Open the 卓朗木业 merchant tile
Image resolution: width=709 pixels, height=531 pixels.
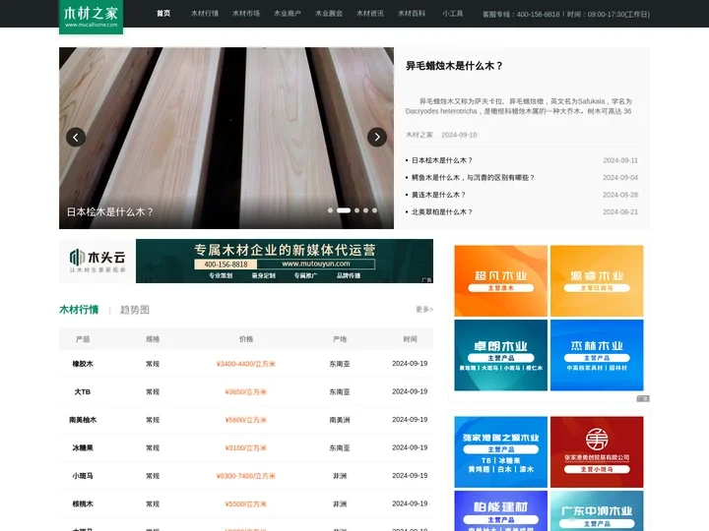coord(500,355)
